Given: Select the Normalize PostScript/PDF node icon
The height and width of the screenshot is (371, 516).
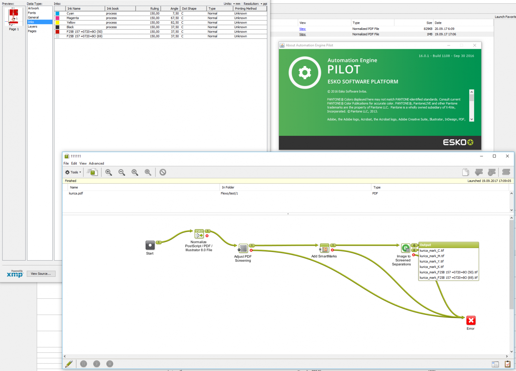Looking at the screenshot, I should (x=199, y=234).
